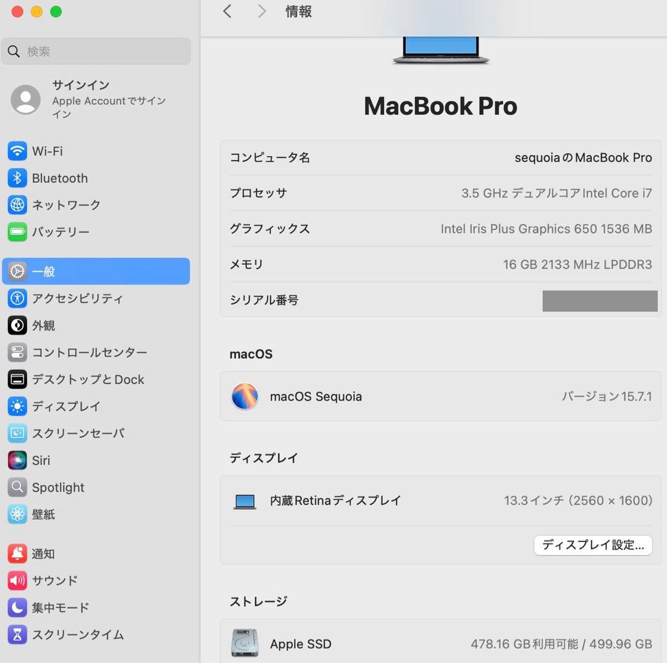
Task: Click the 集中モード crescent moon icon
Action: point(17,607)
